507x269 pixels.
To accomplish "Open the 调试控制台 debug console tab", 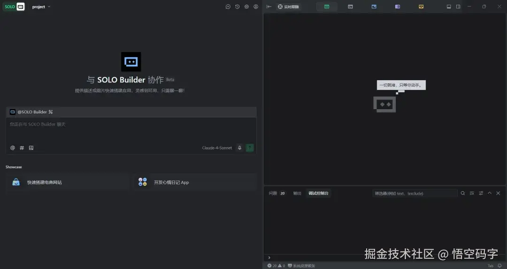I will pos(318,194).
